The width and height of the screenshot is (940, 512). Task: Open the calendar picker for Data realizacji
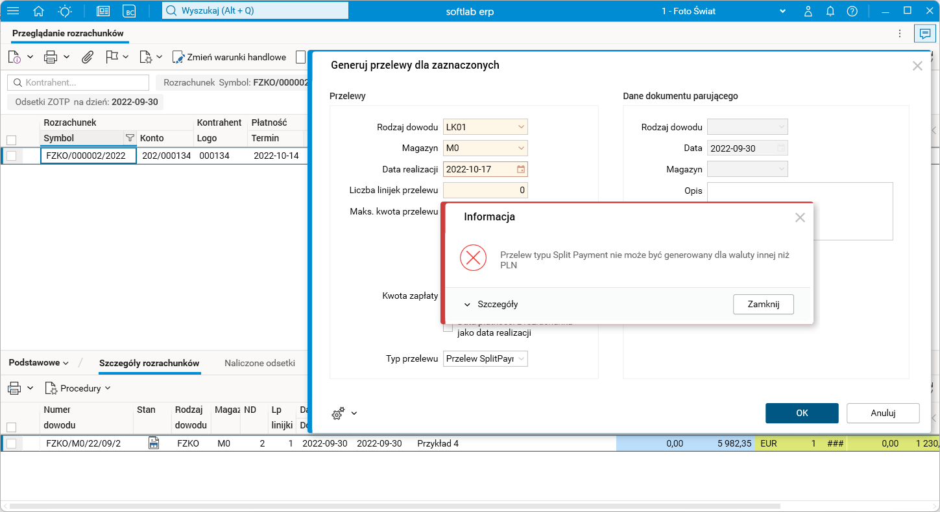(x=520, y=169)
